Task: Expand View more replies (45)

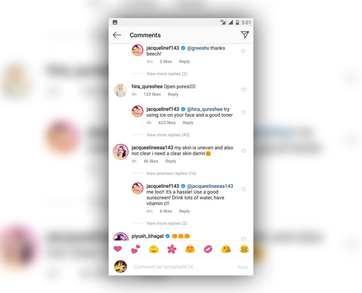Action: 168,135
